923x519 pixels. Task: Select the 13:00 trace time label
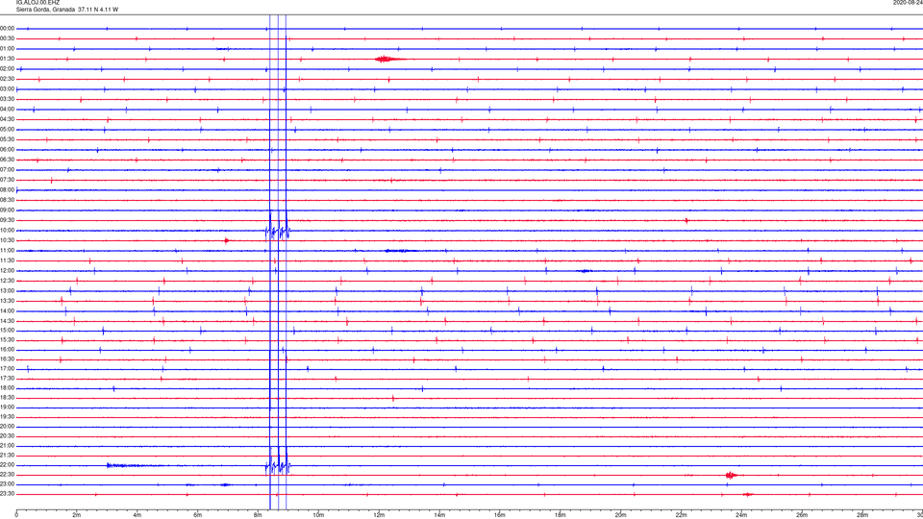pos(7,290)
